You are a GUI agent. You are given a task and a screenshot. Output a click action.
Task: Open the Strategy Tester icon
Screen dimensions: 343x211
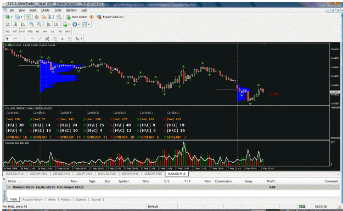click(59, 17)
